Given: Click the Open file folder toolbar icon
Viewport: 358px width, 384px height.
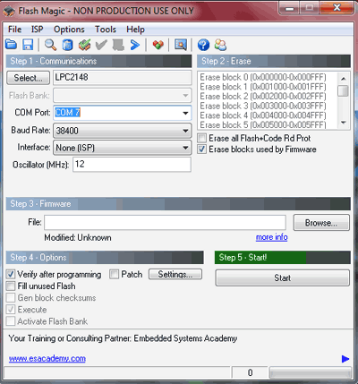Looking at the screenshot, I should tap(11, 45).
